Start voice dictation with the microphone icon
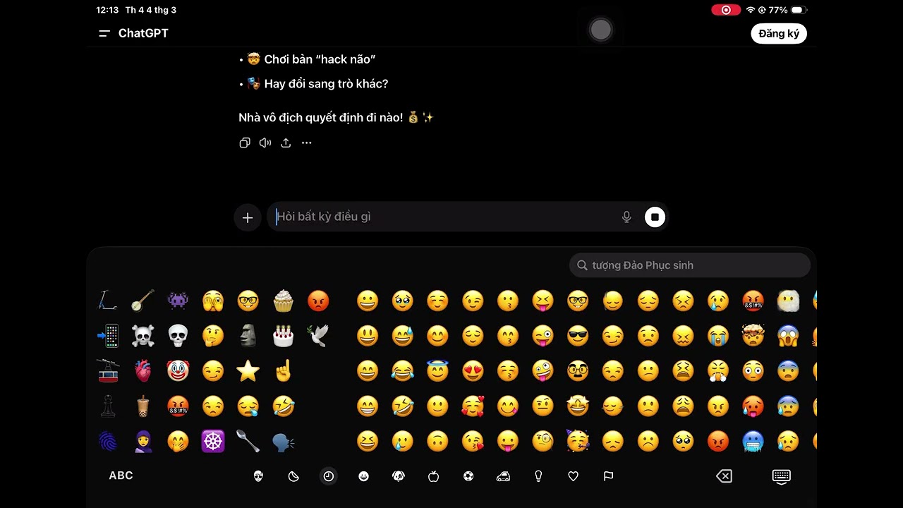903x508 pixels. (x=626, y=217)
